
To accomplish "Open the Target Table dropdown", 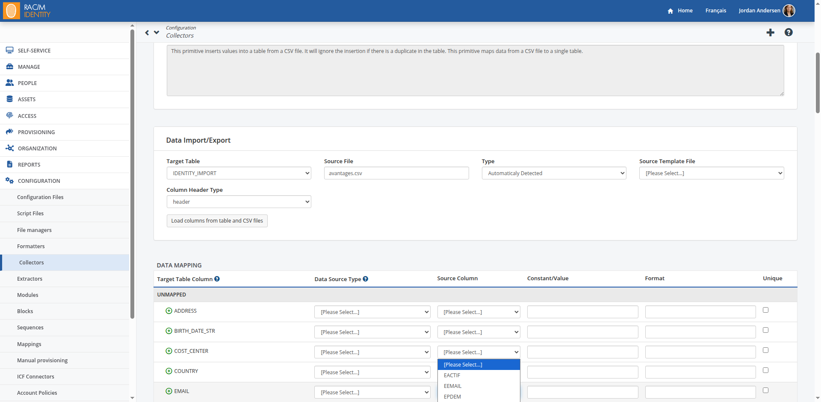I will click(x=239, y=173).
